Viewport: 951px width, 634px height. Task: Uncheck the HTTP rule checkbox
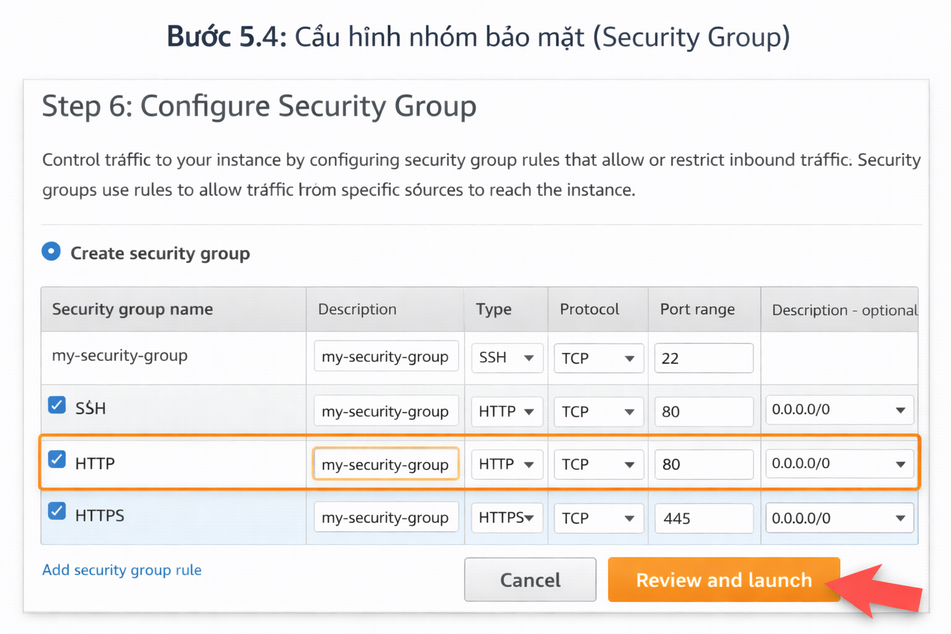pos(57,460)
